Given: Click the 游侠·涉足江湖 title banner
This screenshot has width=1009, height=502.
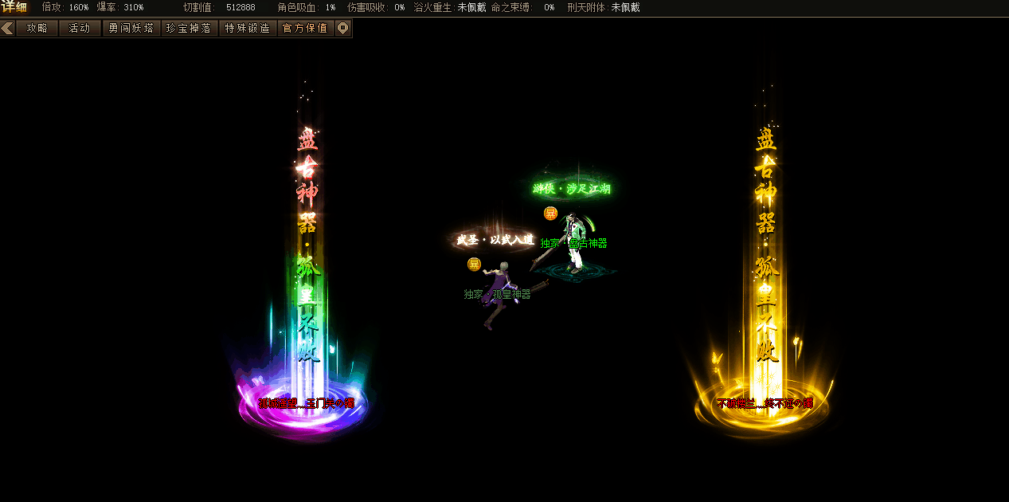Looking at the screenshot, I should pyautogui.click(x=572, y=189).
